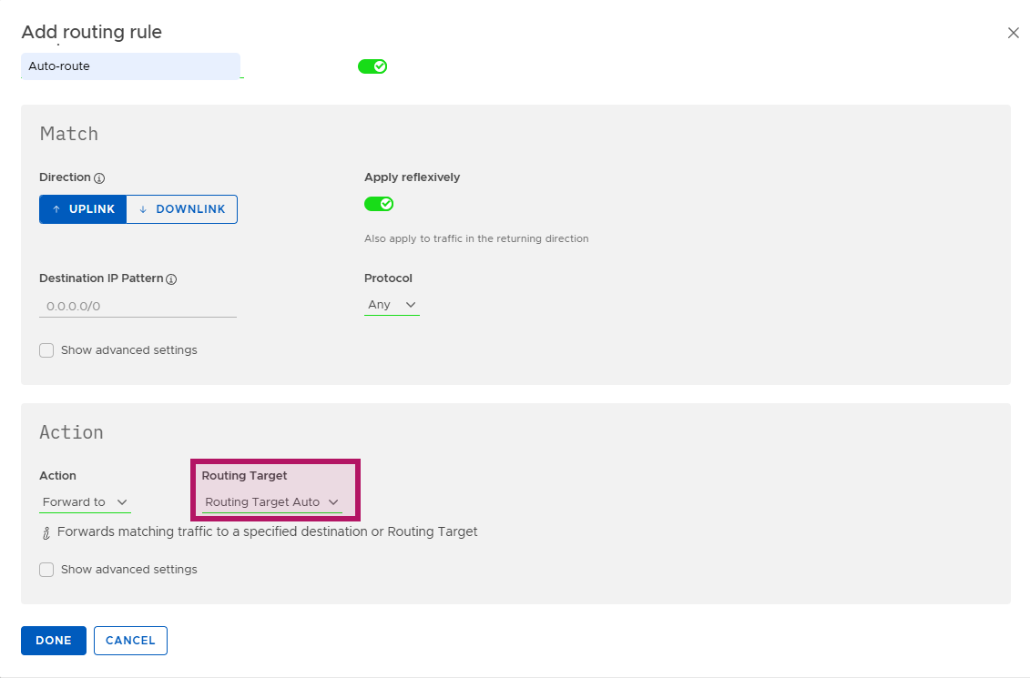Check Show advanced settings under Match
The height and width of the screenshot is (678, 1030).
[x=46, y=350]
